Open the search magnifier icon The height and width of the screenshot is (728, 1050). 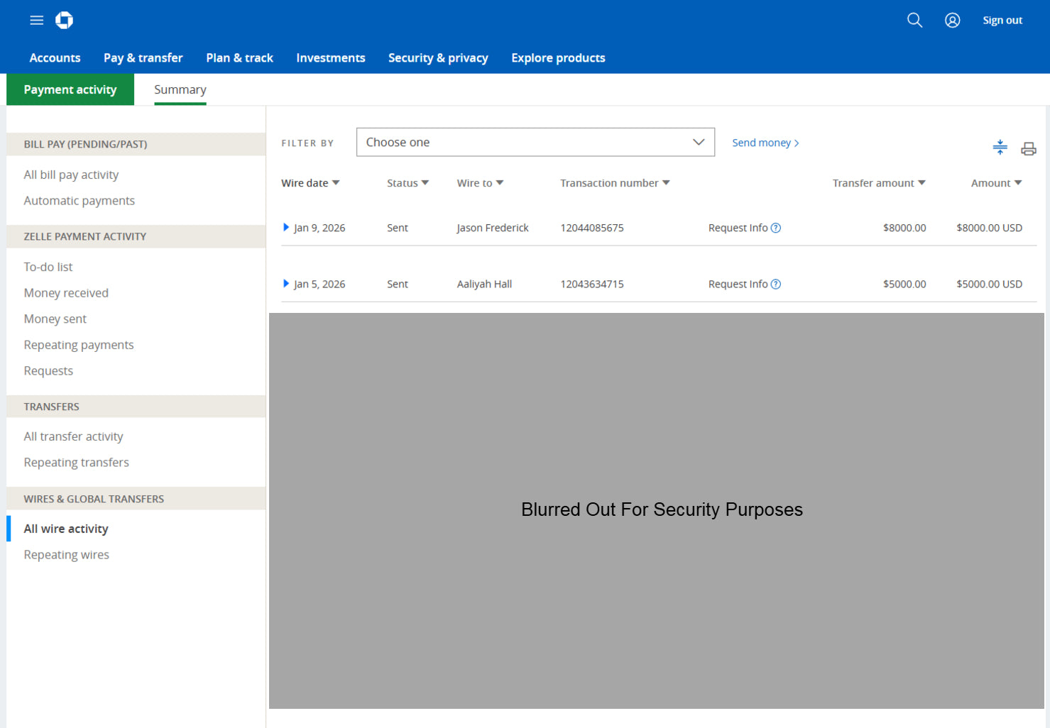[914, 21]
